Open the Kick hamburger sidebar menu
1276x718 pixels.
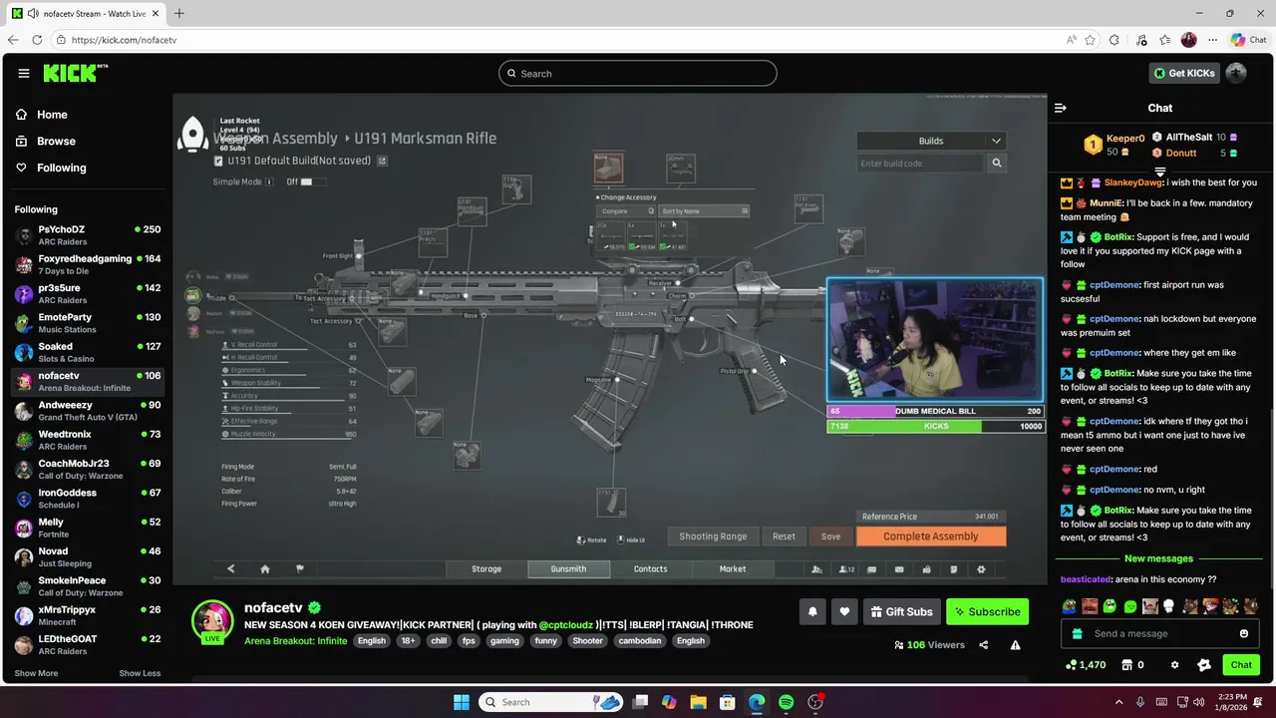(23, 73)
